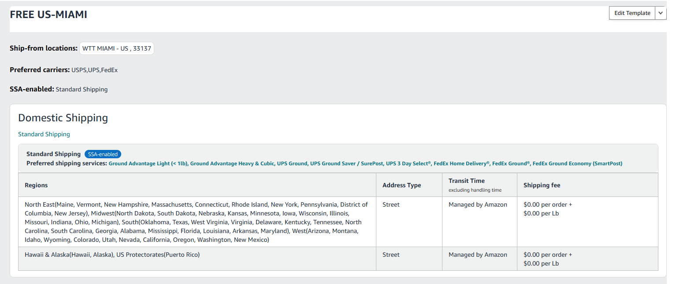Click the Ship-from locations label
The image size is (680, 284).
point(44,48)
